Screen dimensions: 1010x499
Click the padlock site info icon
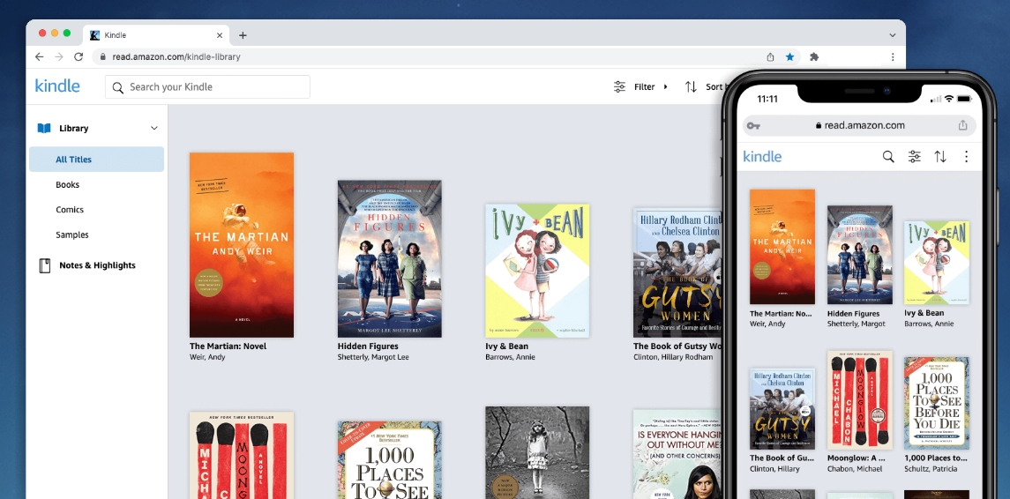pyautogui.click(x=103, y=56)
